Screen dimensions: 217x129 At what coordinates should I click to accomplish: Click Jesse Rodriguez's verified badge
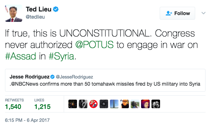(52, 77)
